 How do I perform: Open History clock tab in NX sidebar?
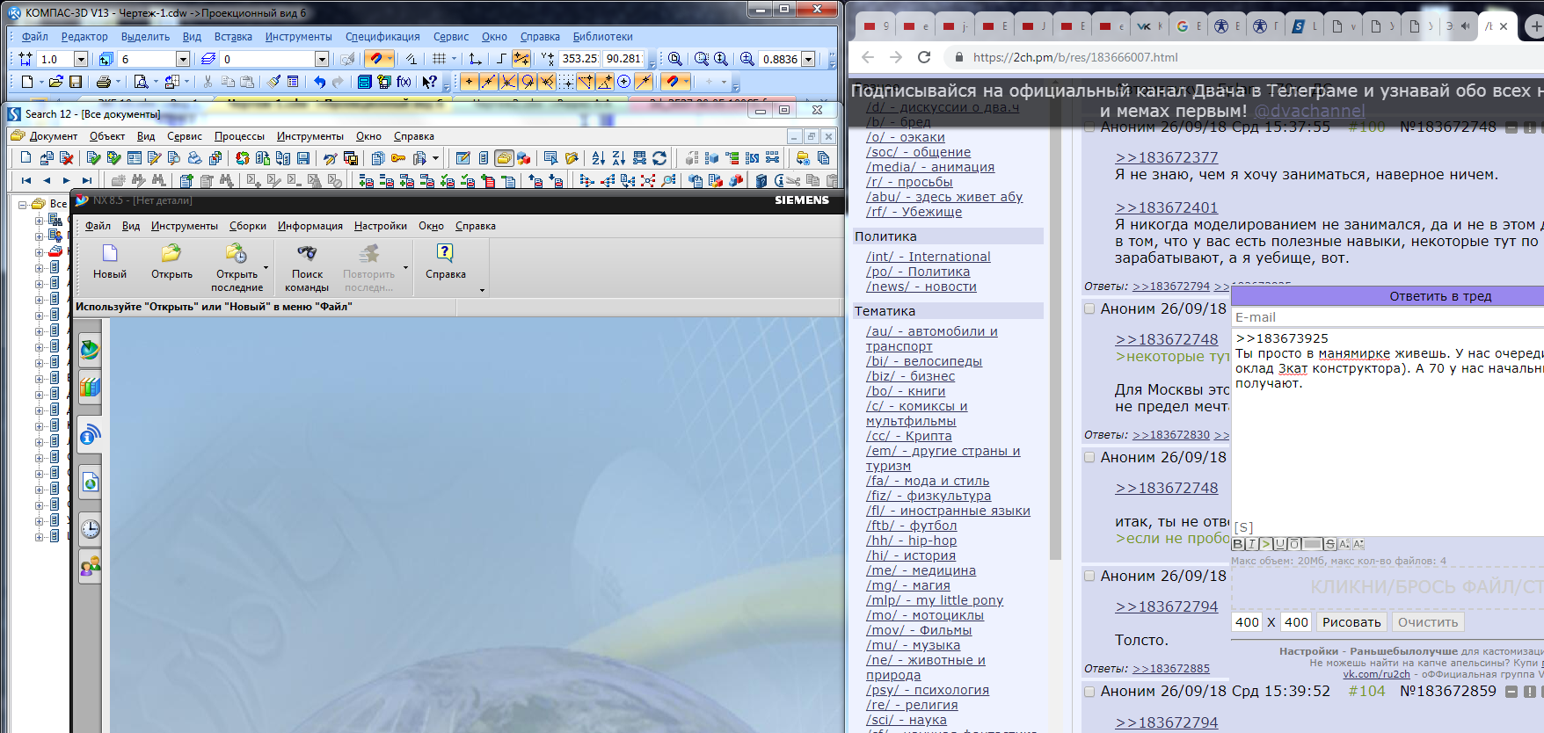tap(90, 529)
